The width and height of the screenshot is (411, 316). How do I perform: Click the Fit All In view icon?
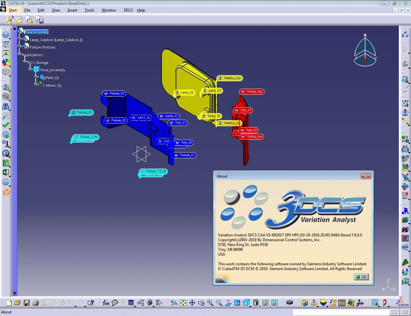pos(183,303)
